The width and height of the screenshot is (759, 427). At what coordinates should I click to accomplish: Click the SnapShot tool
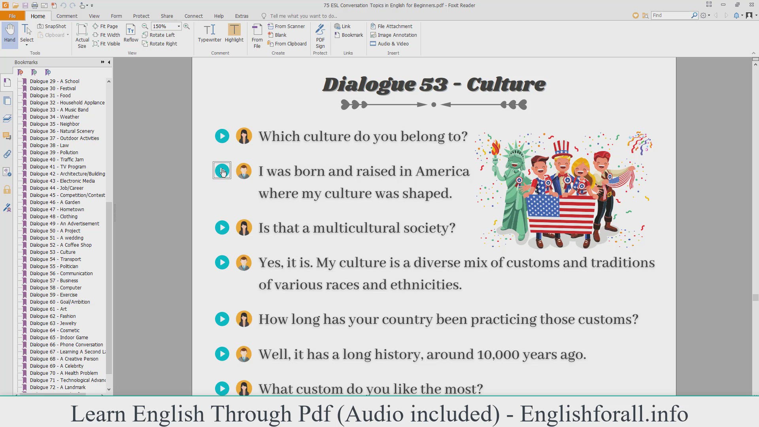pyautogui.click(x=52, y=26)
